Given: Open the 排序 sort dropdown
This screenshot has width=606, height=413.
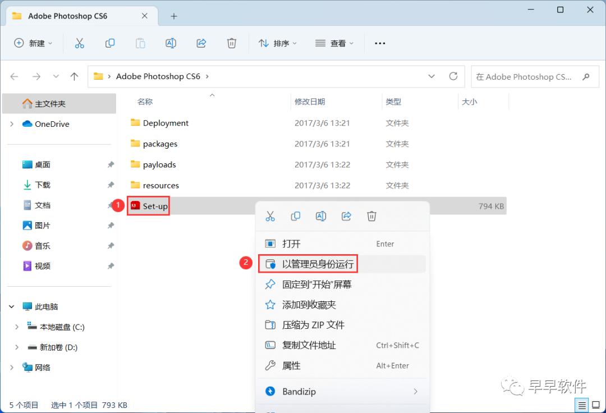Looking at the screenshot, I should (278, 43).
